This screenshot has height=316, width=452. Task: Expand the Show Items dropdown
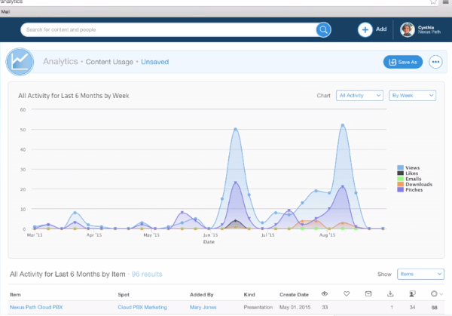(420, 274)
